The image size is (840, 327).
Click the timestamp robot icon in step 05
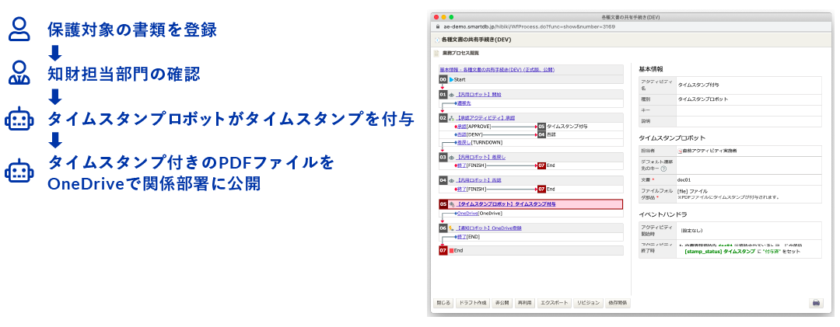[451, 204]
